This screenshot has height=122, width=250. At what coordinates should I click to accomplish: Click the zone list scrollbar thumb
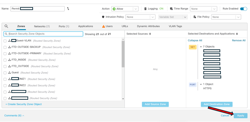[x=123, y=54]
